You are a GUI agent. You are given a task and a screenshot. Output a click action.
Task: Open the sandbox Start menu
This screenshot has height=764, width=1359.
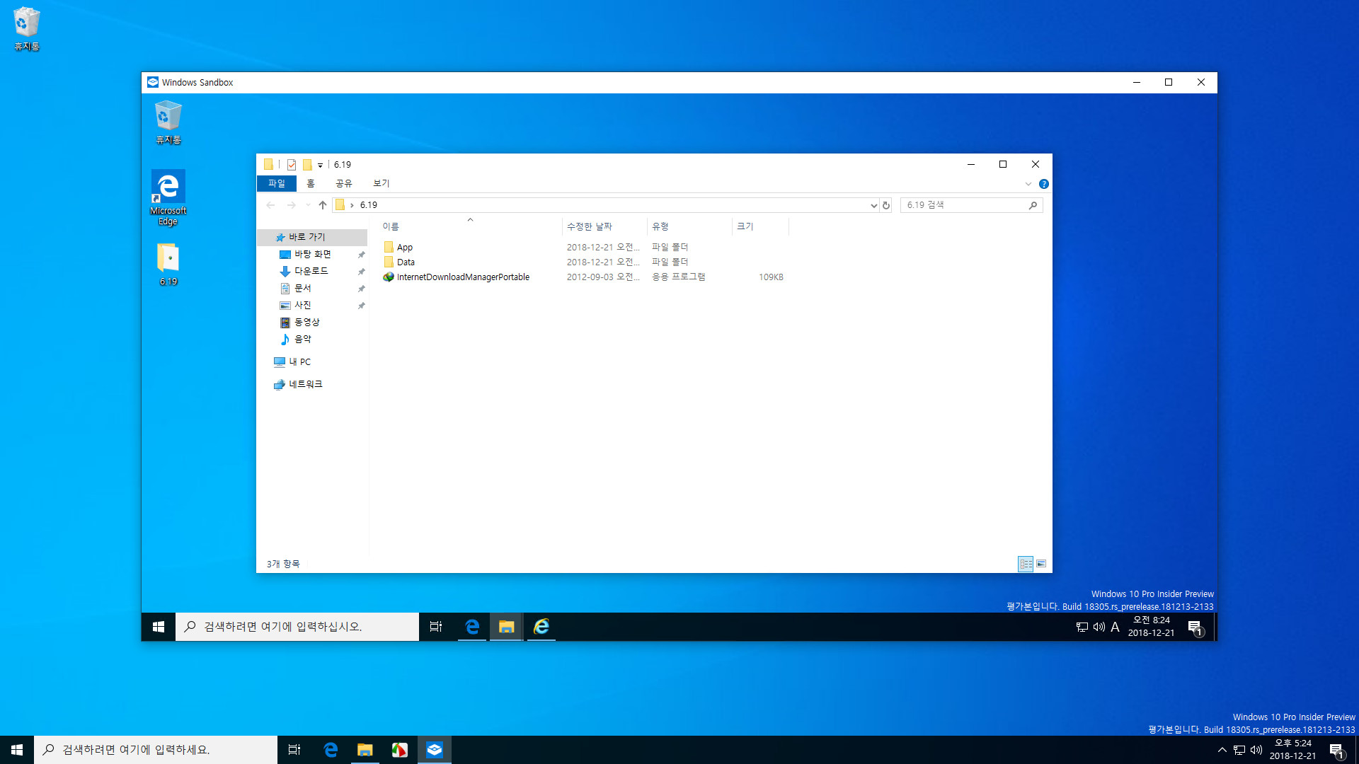pos(159,627)
